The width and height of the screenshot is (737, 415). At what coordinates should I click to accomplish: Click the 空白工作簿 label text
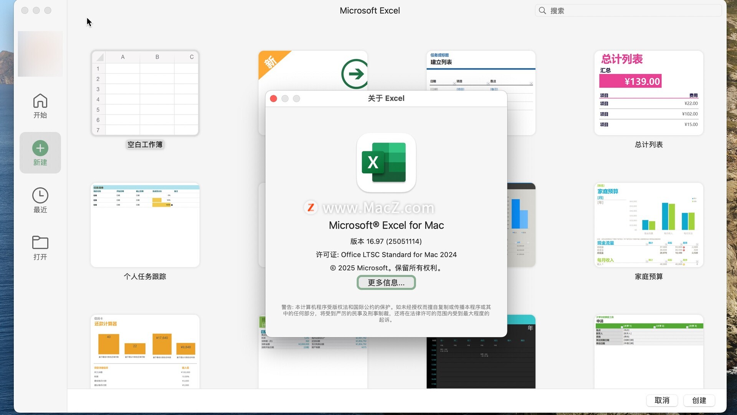(x=145, y=144)
